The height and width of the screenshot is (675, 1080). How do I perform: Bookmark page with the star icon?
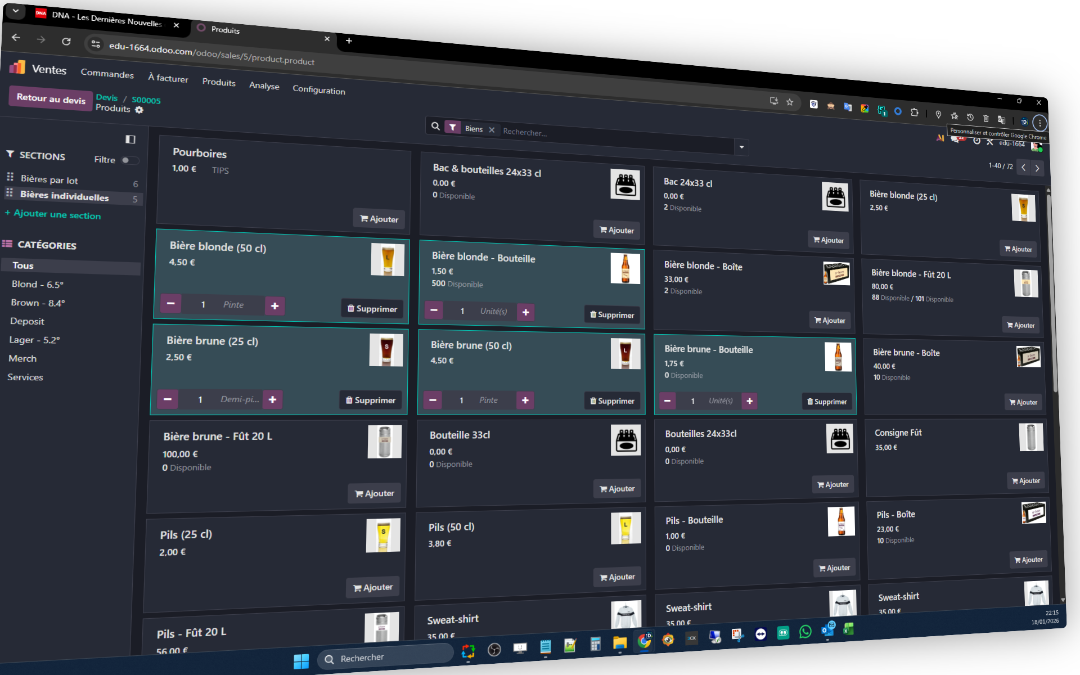[790, 102]
